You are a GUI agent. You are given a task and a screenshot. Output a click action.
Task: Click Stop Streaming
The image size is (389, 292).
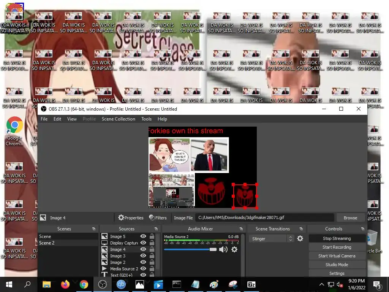pyautogui.click(x=337, y=238)
